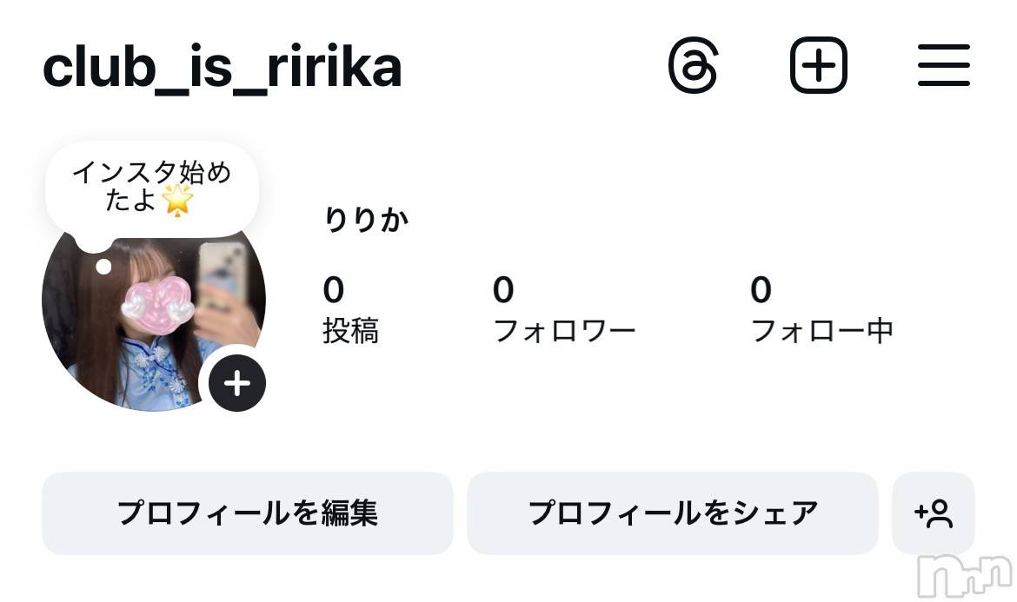
Task: Tap the zero count above フォロー中
Action: pos(761,290)
